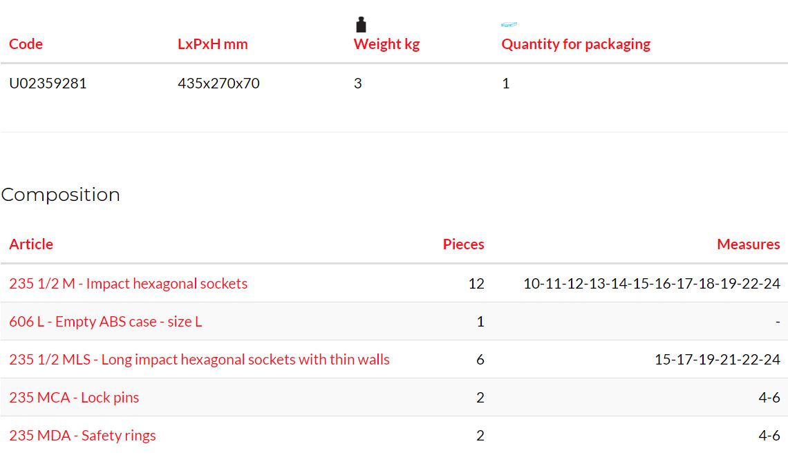Click measures 10-11-12-13-14-15-16-17-18-19-22-24
The height and width of the screenshot is (455, 788).
pos(652,283)
